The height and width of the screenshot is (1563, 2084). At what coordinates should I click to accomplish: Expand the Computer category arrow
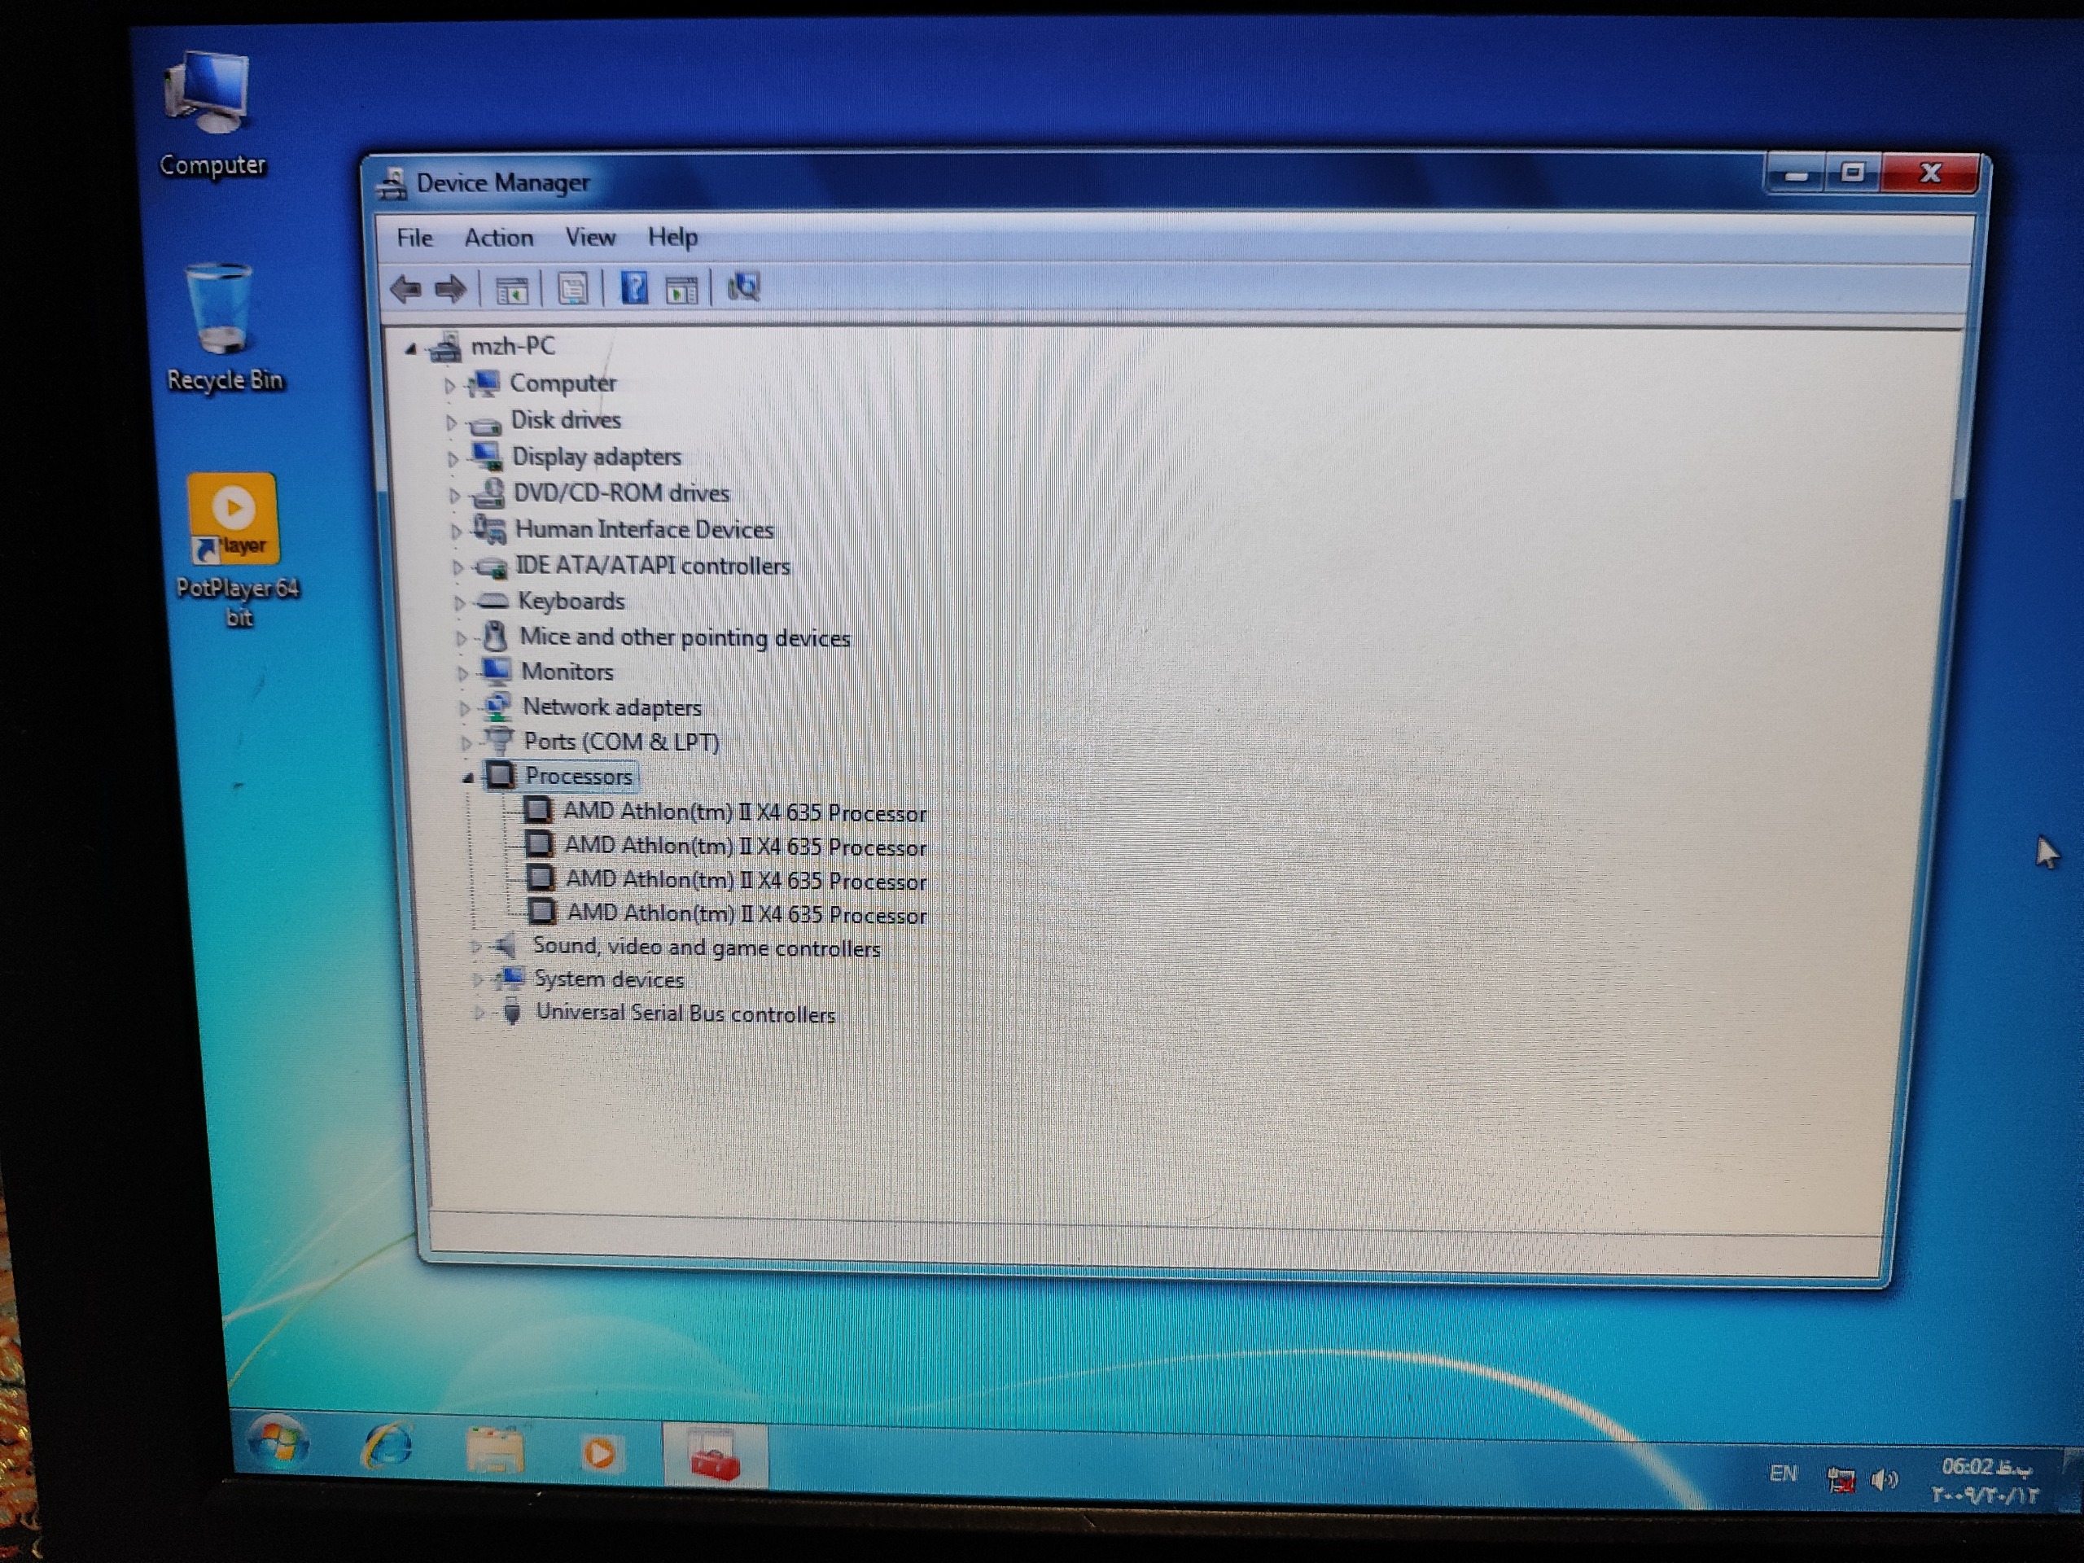[449, 385]
